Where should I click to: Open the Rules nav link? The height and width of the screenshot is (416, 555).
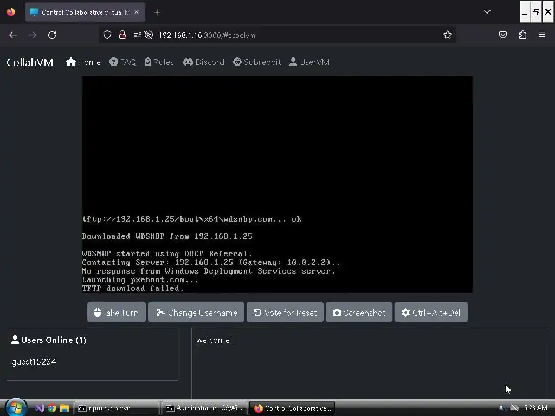pos(159,62)
